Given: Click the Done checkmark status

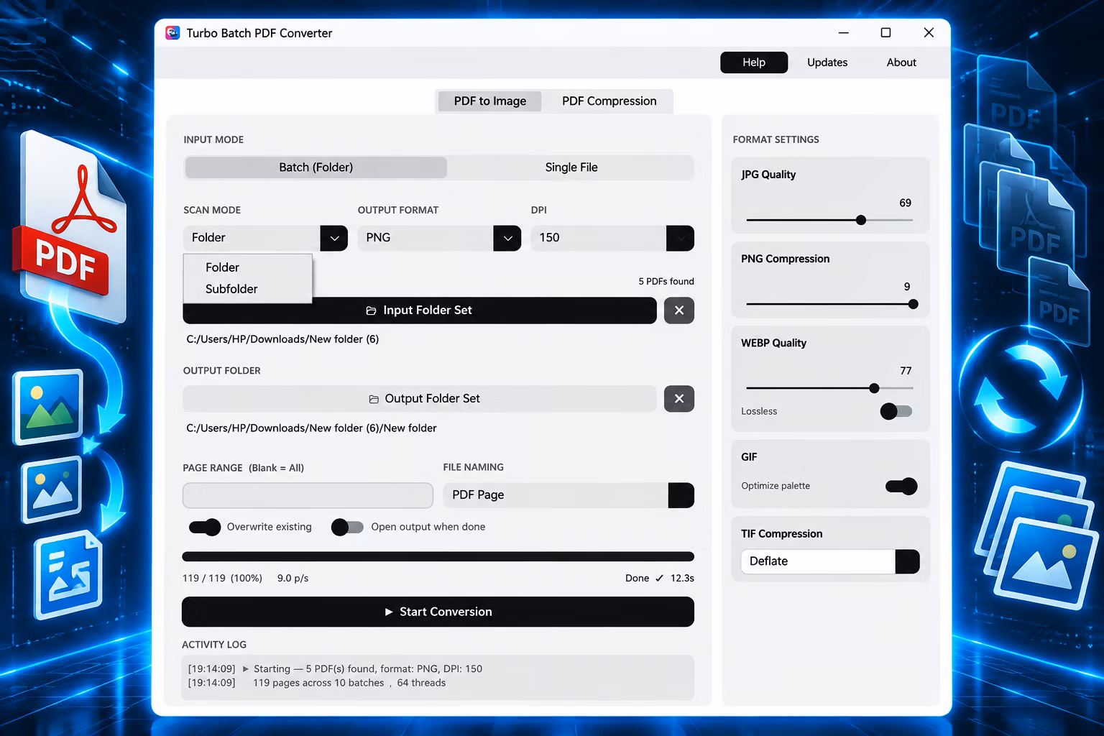Looking at the screenshot, I should click(x=659, y=578).
